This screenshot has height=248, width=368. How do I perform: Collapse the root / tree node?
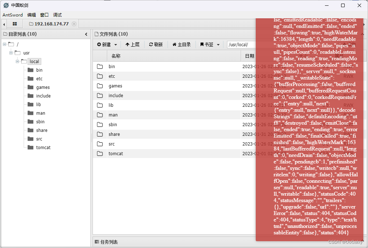[4, 44]
